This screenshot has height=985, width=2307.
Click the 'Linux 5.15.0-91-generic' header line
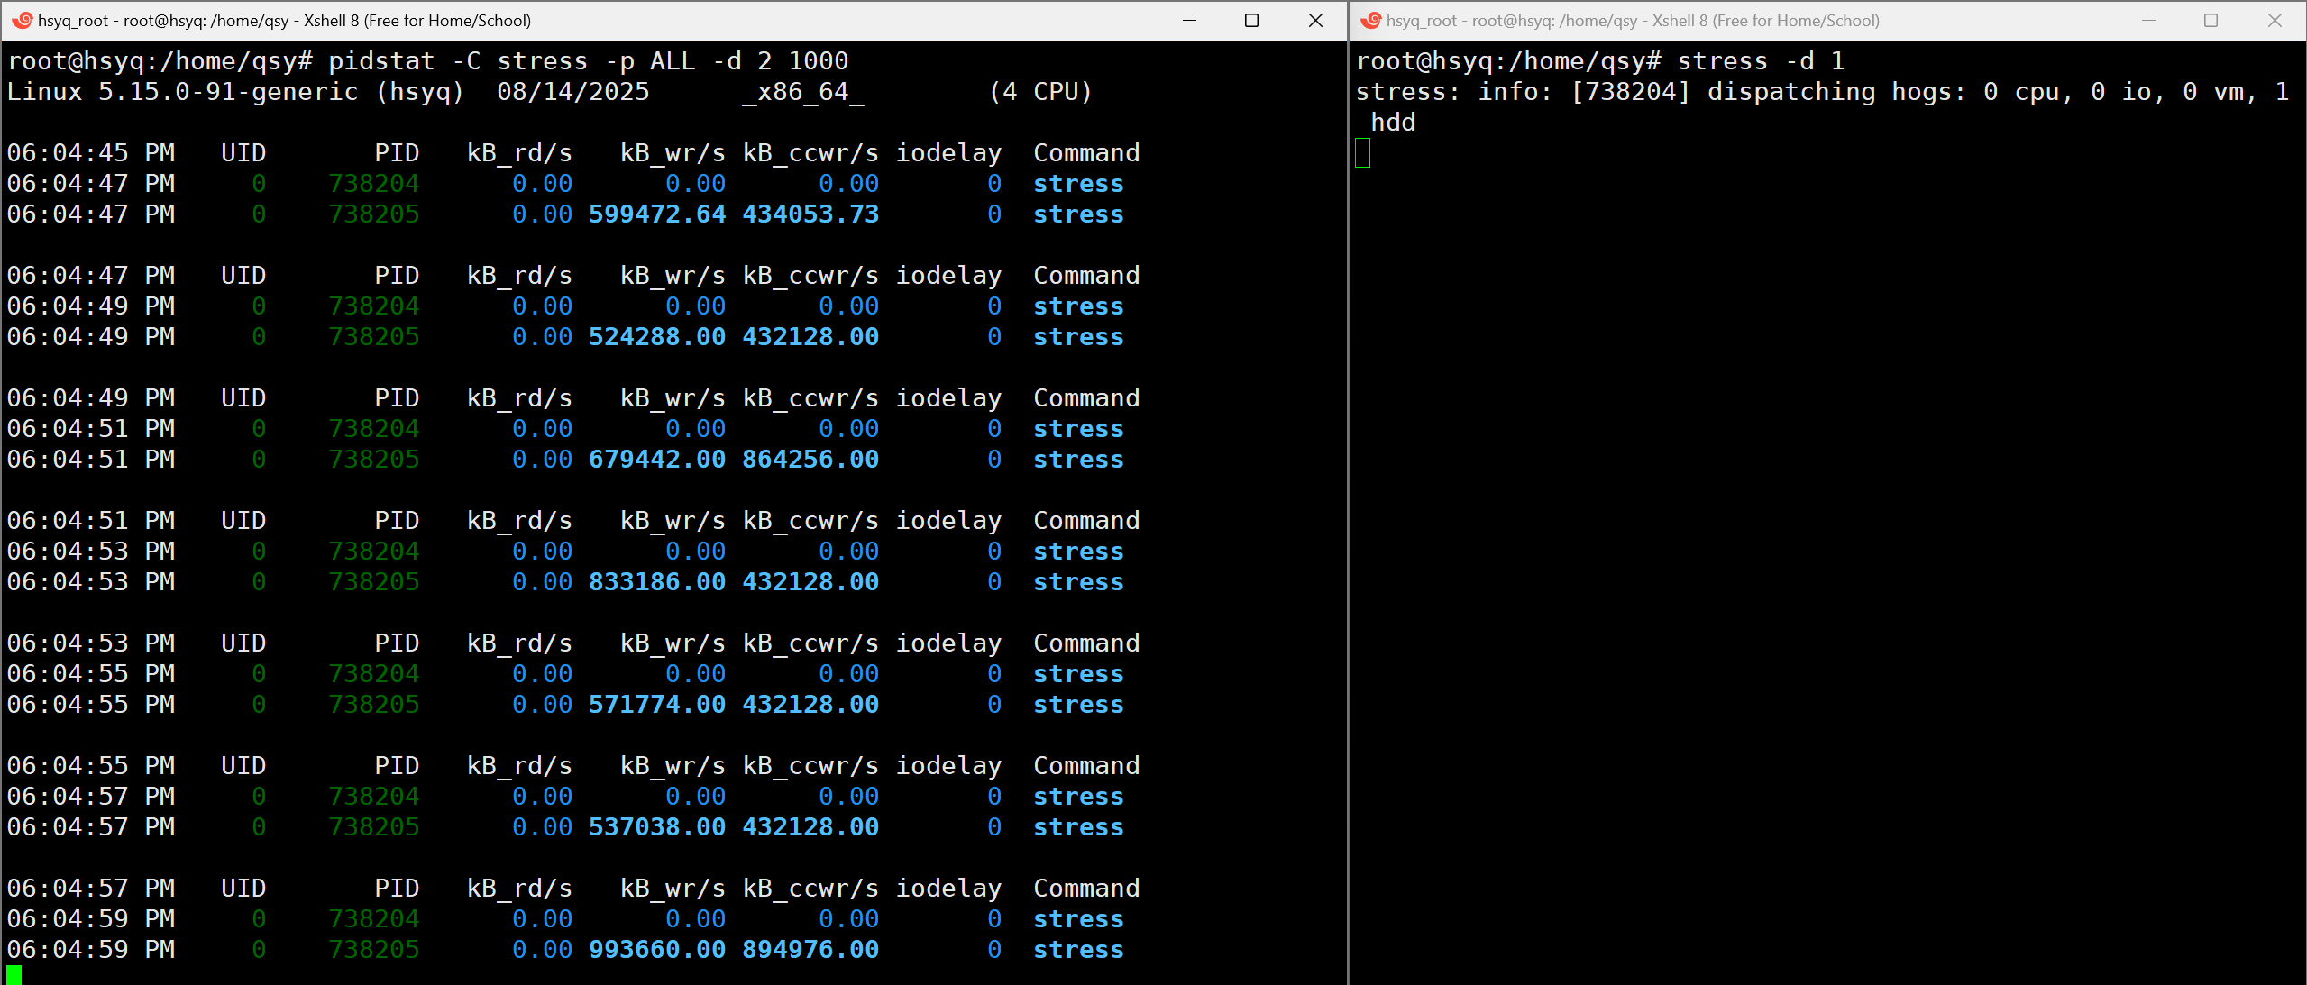click(x=549, y=92)
